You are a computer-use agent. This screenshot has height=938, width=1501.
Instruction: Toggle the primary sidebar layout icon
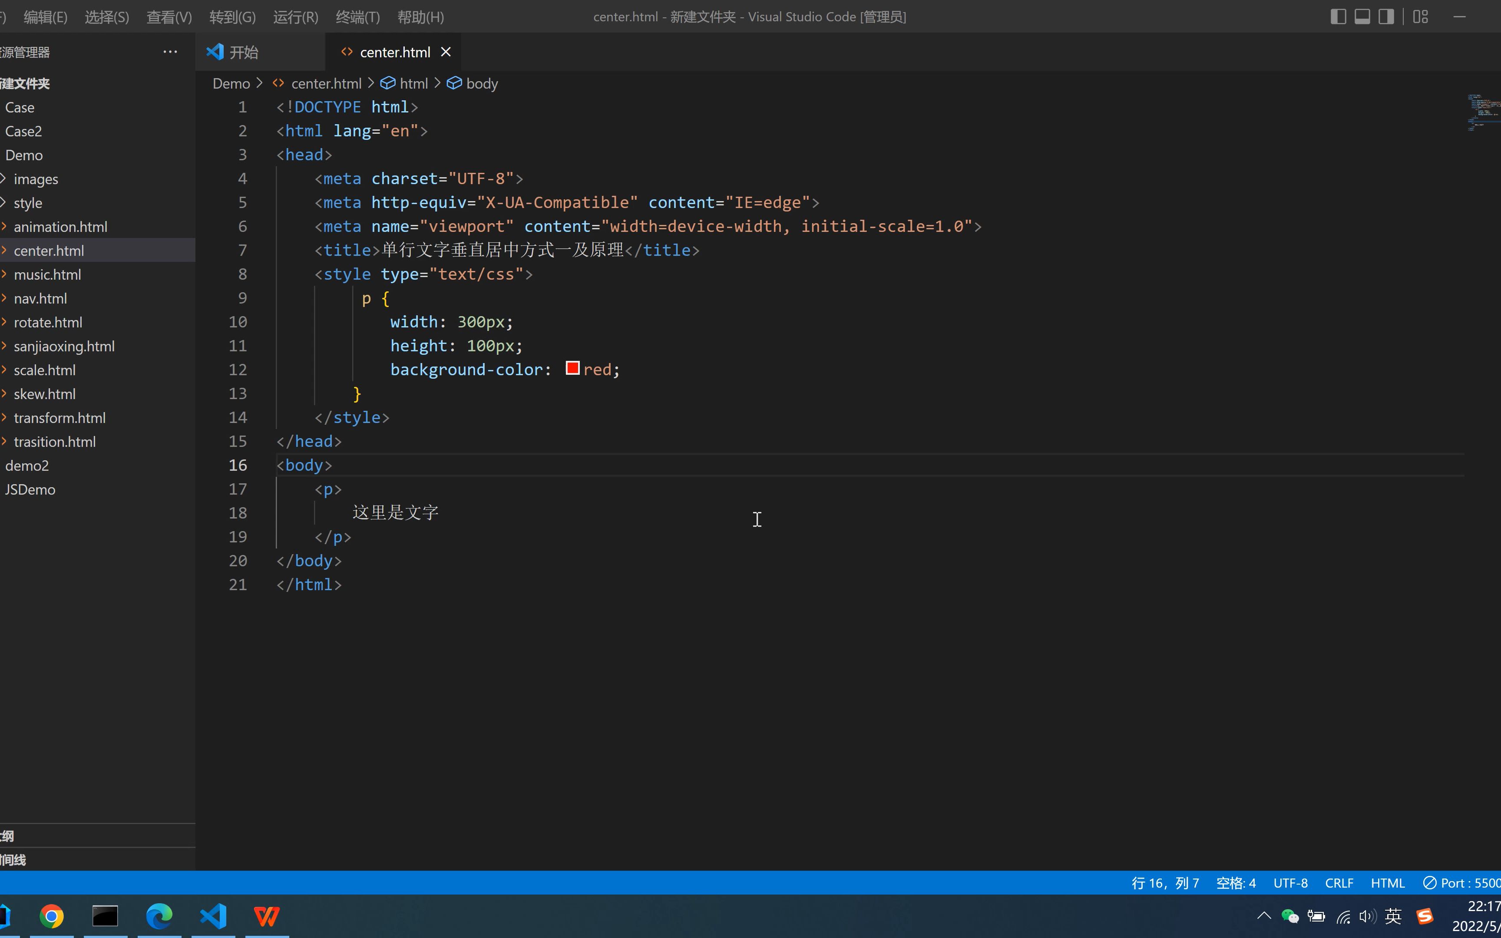click(x=1338, y=17)
